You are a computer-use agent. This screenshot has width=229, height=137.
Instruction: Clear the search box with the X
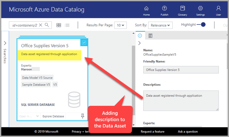[41, 25]
